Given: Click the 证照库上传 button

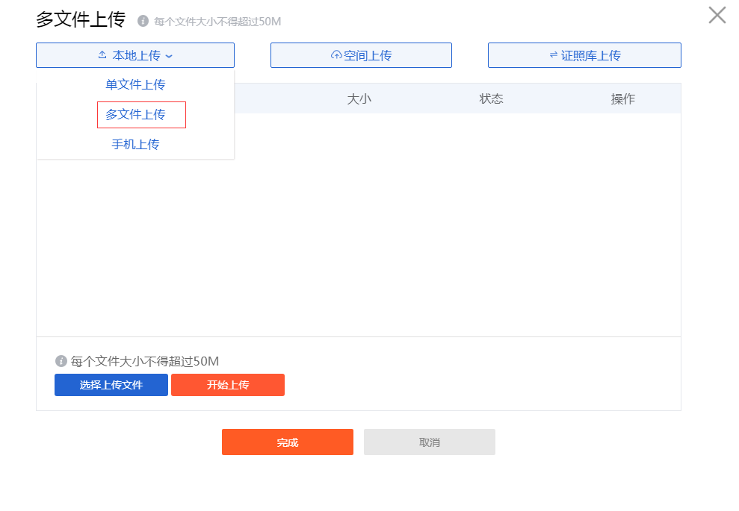Looking at the screenshot, I should tap(584, 54).
